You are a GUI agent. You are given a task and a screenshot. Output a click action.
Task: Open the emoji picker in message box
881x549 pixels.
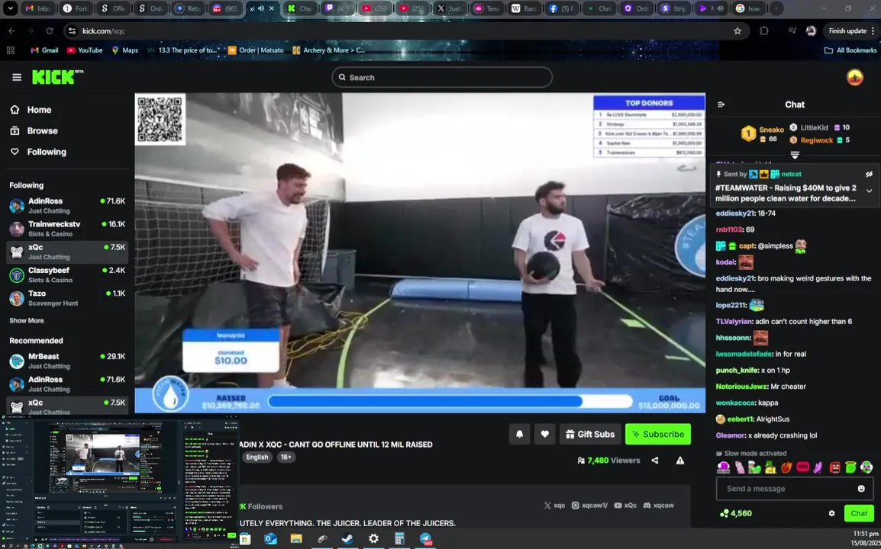861,488
